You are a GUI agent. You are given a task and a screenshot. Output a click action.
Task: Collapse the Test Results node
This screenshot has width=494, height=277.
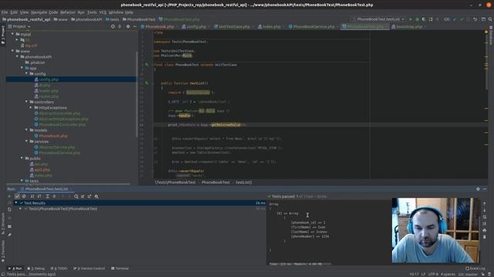[16, 203]
